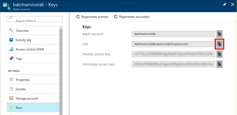This screenshot has height=115, width=237.
Task: Close the Keys blade
Action: pos(233,5)
